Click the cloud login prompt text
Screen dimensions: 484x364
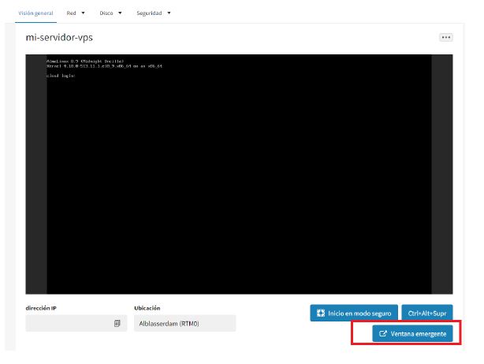coord(61,76)
